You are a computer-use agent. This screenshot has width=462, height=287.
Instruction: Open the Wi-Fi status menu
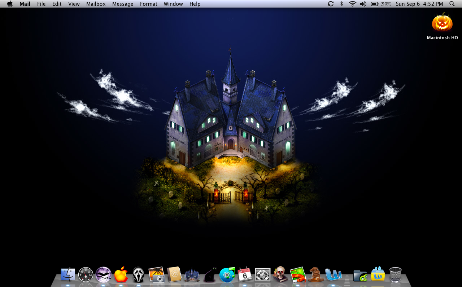click(x=352, y=4)
